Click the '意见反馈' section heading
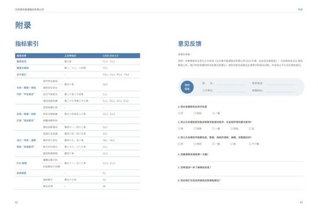The height and width of the screenshot is (215, 318). (x=190, y=43)
